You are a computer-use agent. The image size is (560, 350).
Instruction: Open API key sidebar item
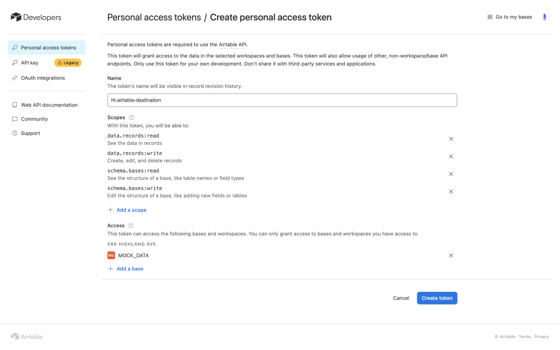30,63
